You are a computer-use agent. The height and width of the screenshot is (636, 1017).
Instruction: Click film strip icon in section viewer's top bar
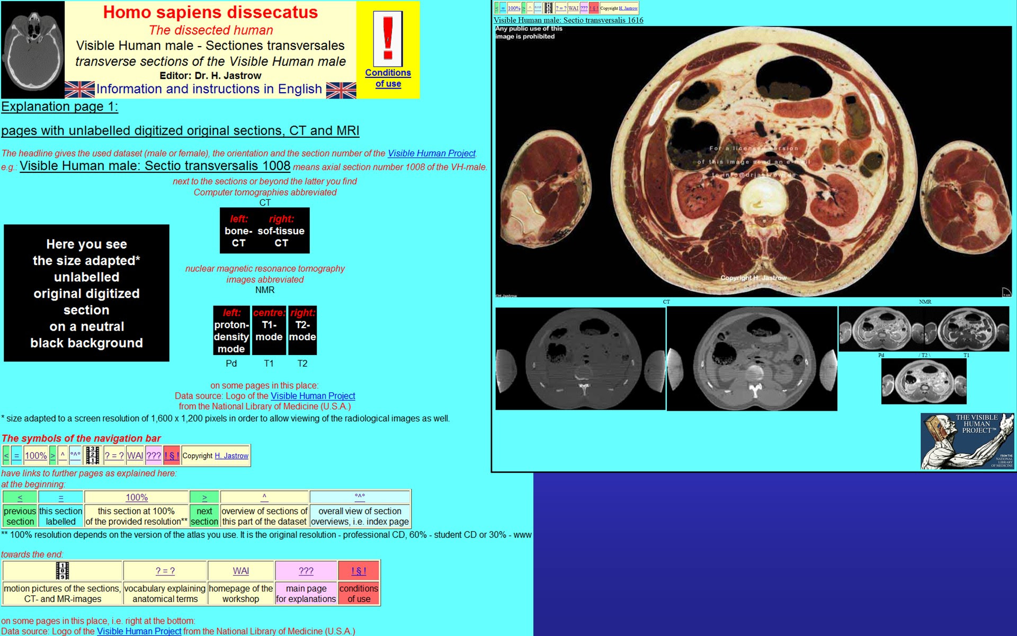tap(548, 8)
